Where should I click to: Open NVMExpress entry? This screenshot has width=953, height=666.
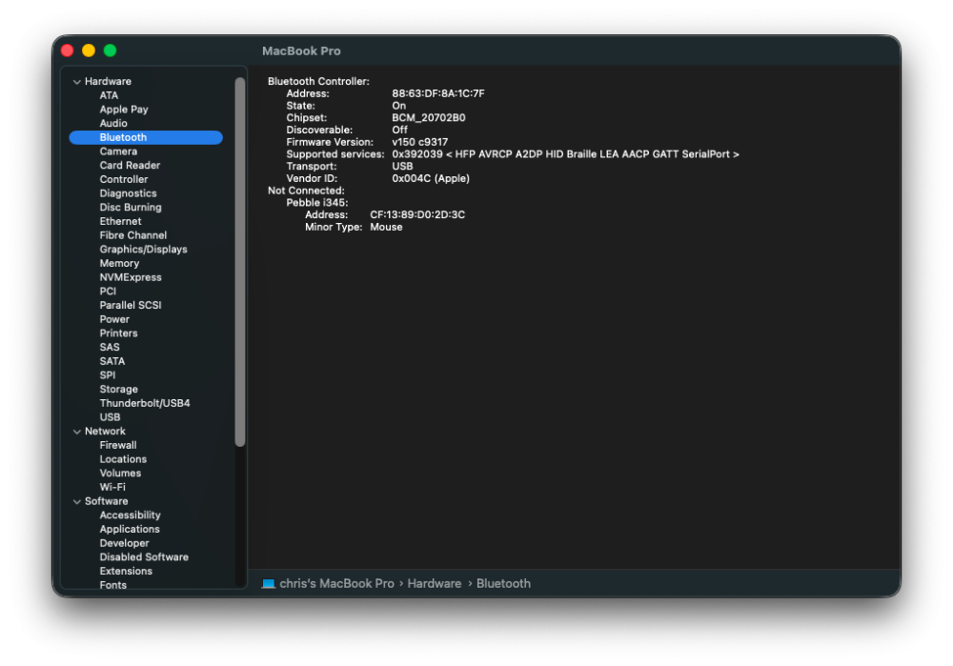(x=131, y=277)
